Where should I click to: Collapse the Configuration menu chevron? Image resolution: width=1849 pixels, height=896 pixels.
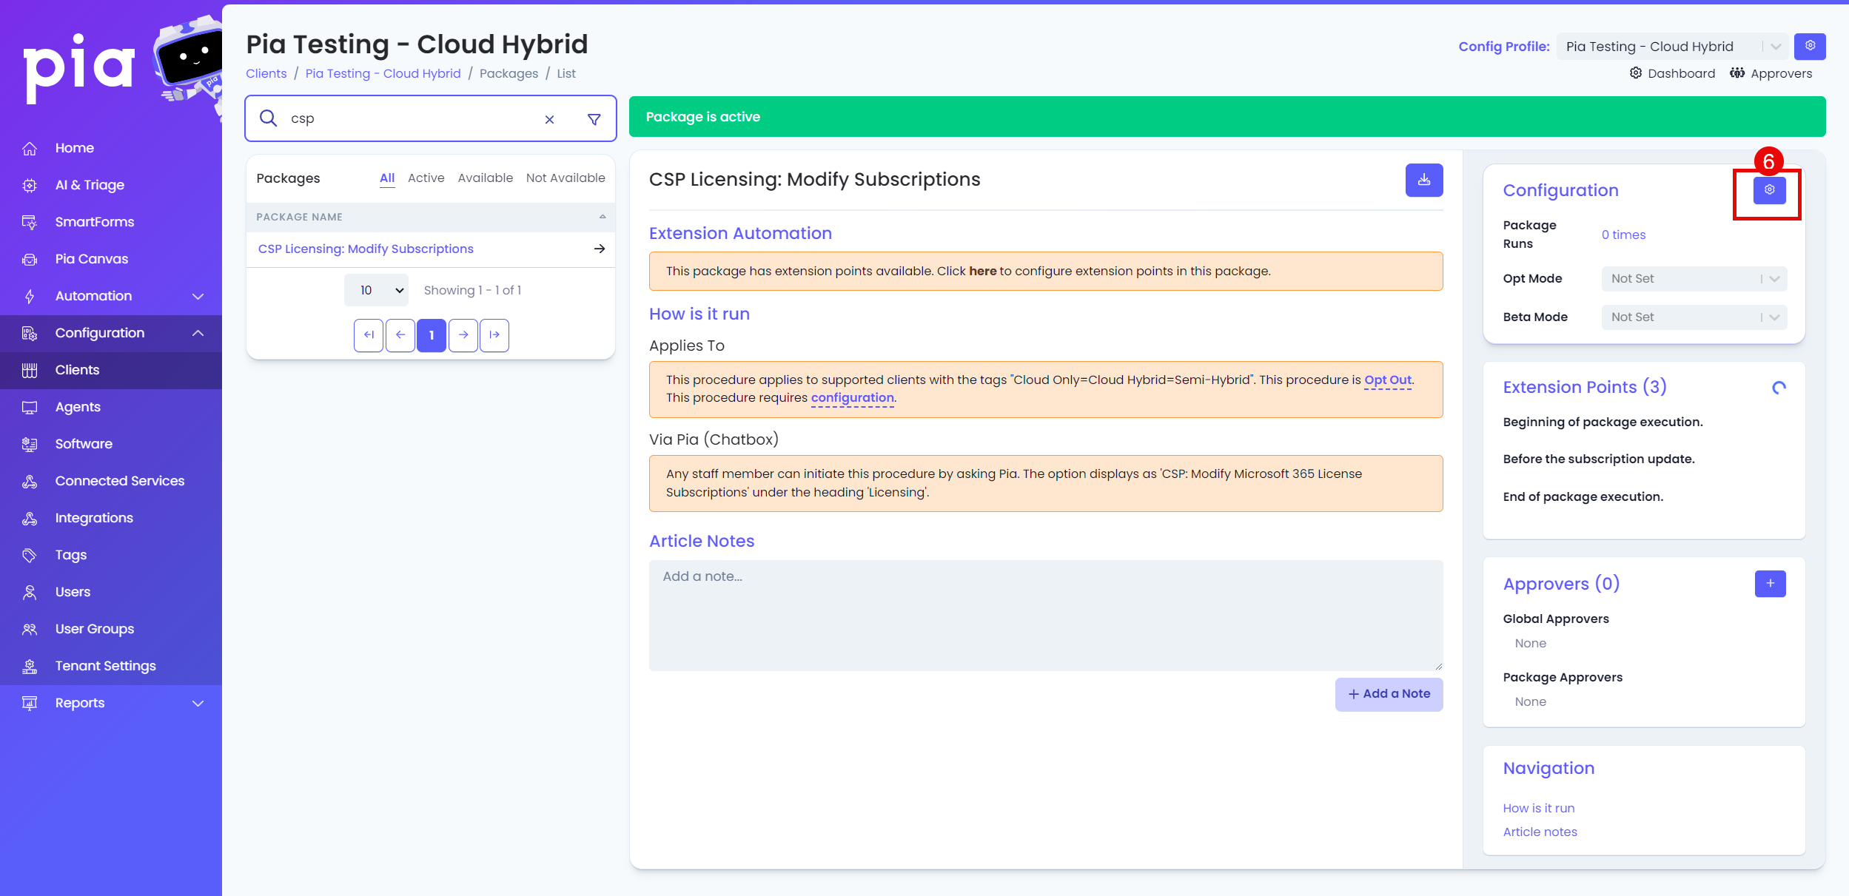[x=198, y=333]
